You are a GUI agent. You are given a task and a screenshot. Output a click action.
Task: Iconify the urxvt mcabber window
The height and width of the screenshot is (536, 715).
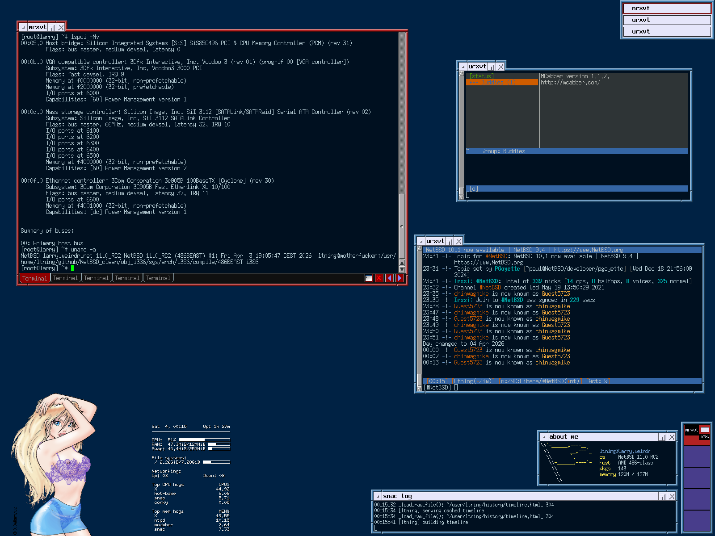492,67
